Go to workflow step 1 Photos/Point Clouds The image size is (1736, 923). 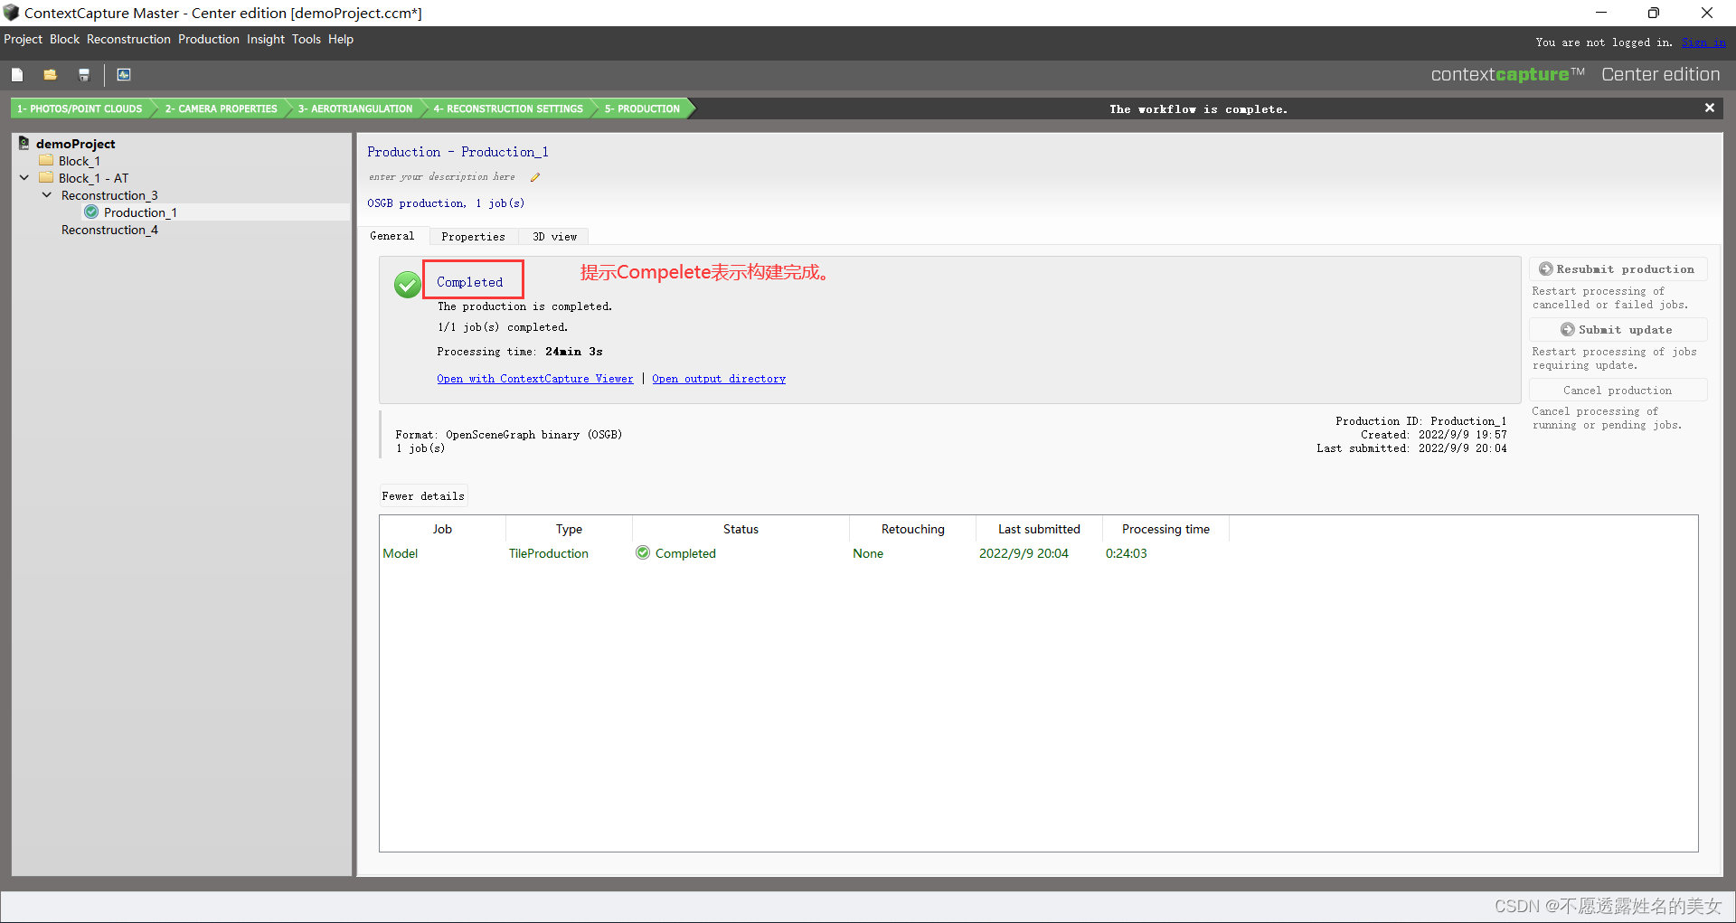point(80,108)
